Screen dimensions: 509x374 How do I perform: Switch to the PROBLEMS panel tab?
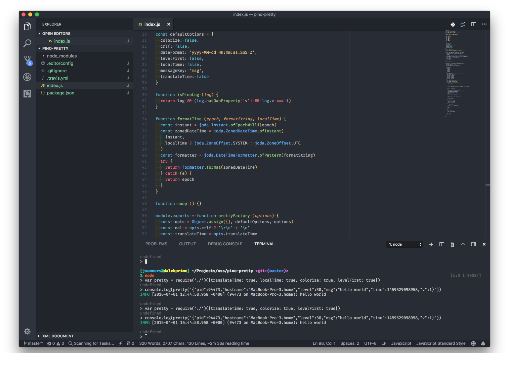[x=156, y=244]
